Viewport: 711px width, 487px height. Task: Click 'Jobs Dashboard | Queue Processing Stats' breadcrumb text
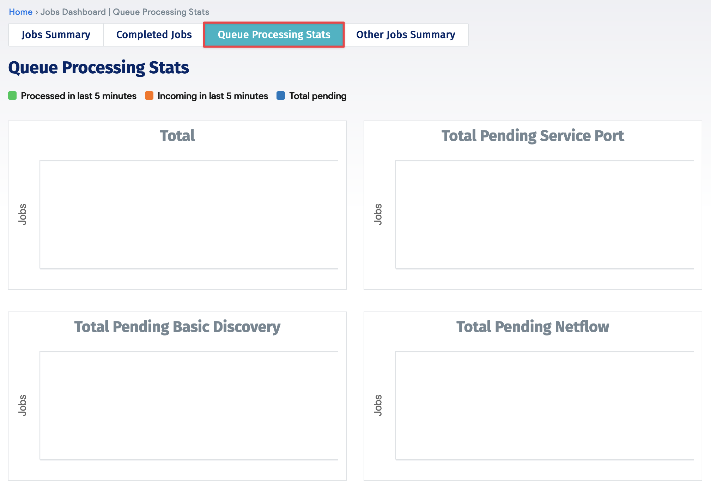(x=125, y=12)
